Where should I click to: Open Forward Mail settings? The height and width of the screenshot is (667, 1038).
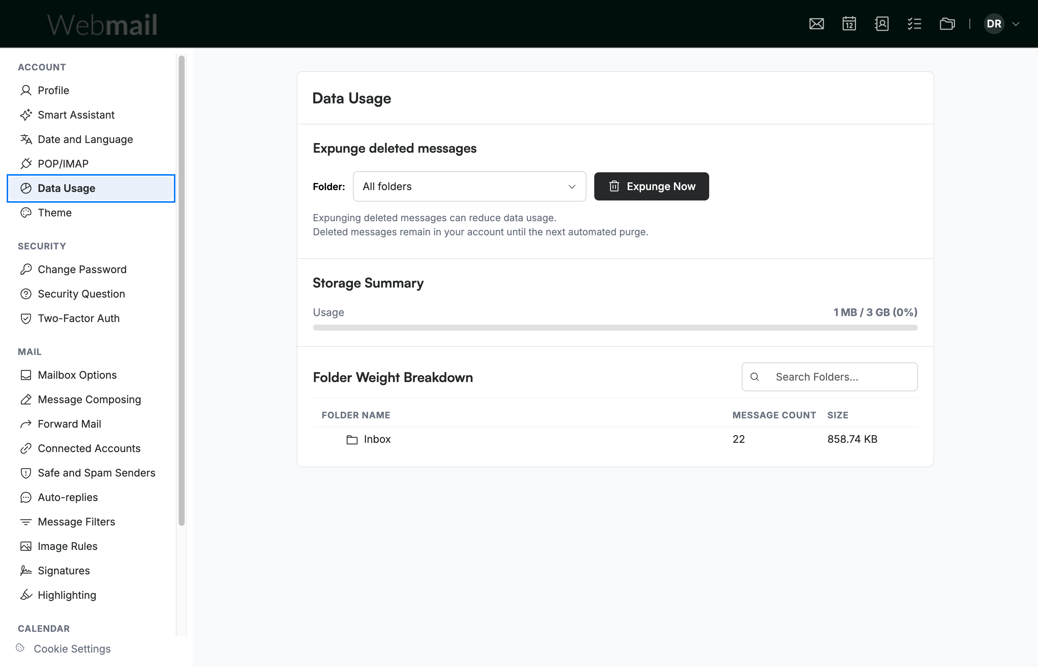(x=91, y=424)
